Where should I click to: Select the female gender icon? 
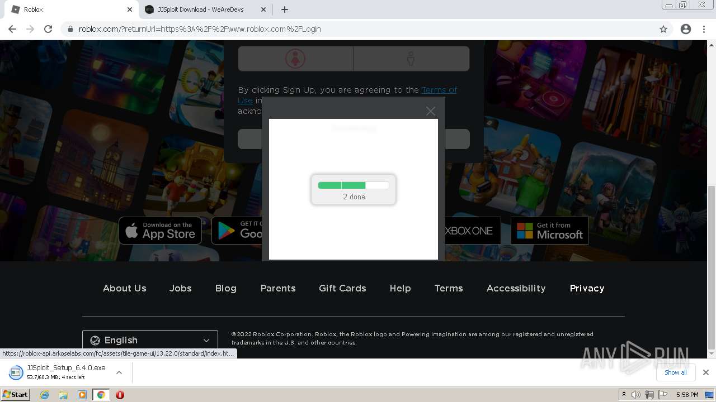[x=295, y=58]
